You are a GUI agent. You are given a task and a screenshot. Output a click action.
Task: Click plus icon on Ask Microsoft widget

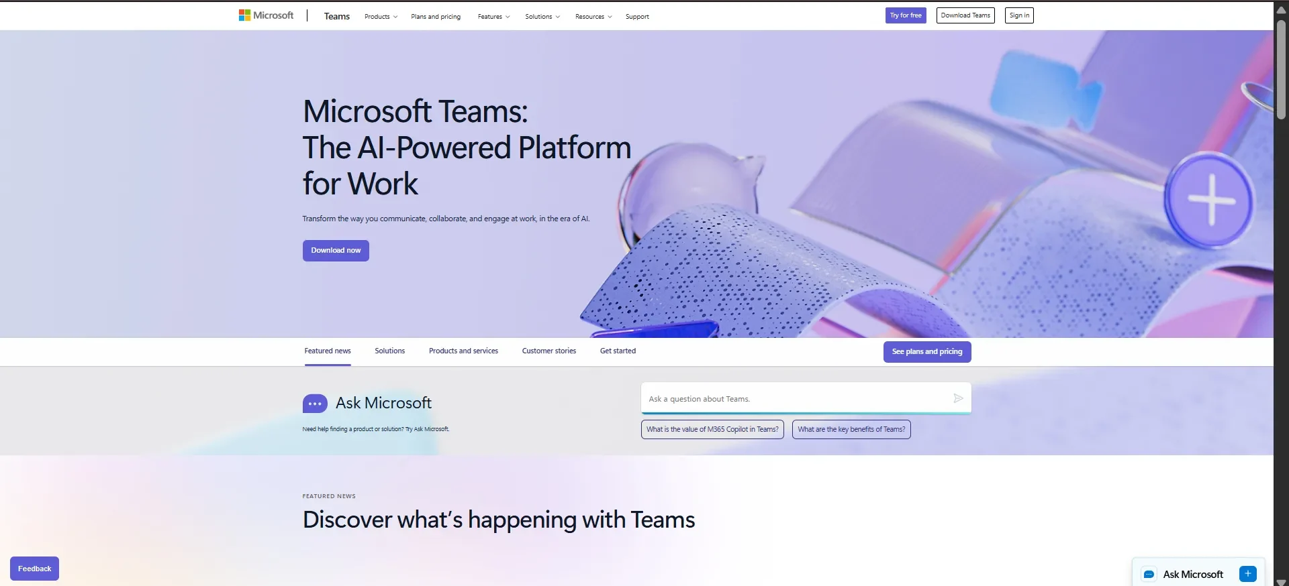click(1248, 574)
